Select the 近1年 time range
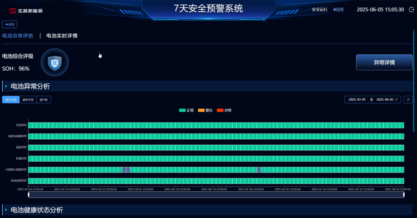Image resolution: width=417 pixels, height=218 pixels. pos(44,100)
